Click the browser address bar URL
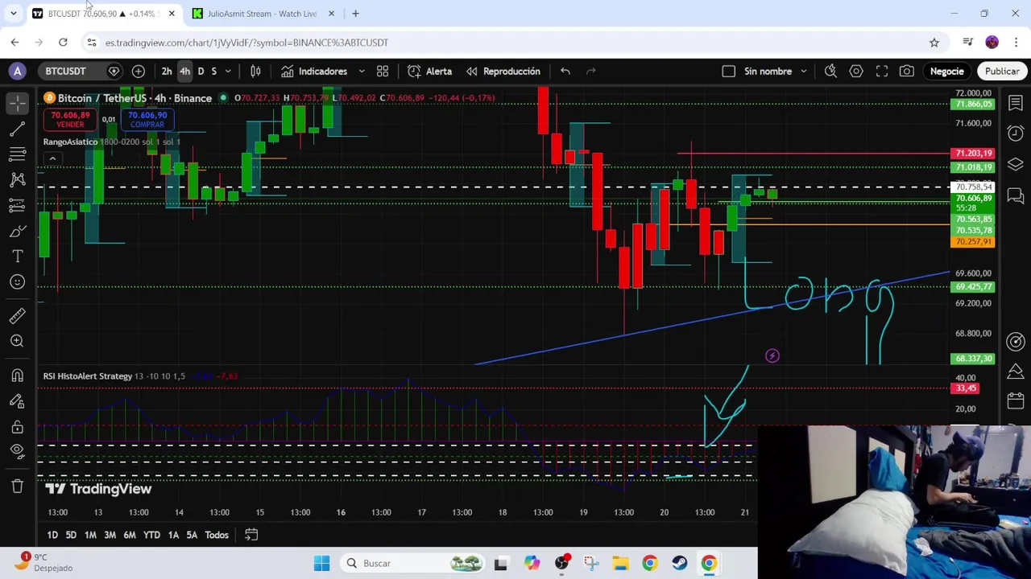Image resolution: width=1031 pixels, height=579 pixels. (246, 43)
